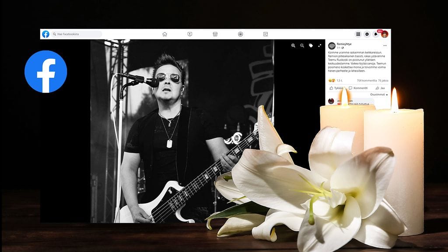Open the notifications bell
This screenshot has width=448, height=252.
376,34
